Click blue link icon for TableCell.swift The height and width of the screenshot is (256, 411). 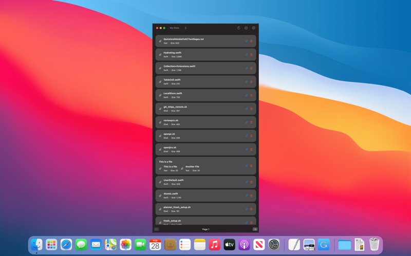[247, 82]
